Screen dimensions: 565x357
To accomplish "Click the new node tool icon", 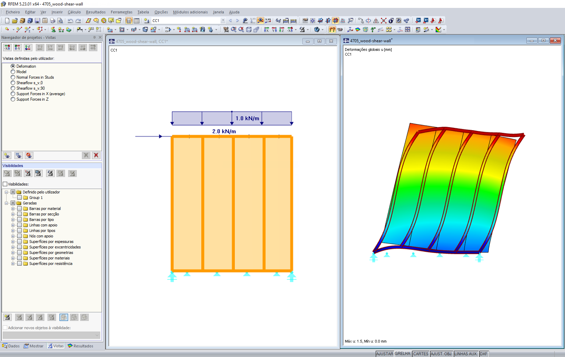I will click(7, 30).
